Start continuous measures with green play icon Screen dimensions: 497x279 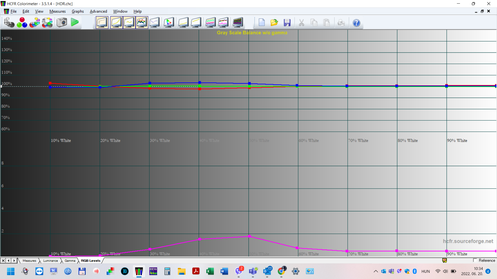tap(75, 22)
